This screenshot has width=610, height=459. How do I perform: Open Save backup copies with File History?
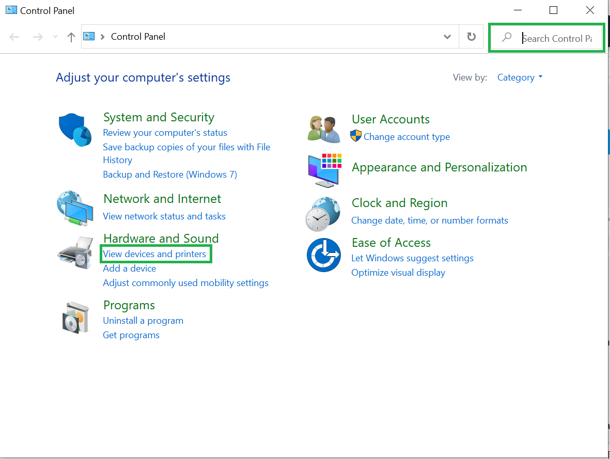(x=186, y=153)
